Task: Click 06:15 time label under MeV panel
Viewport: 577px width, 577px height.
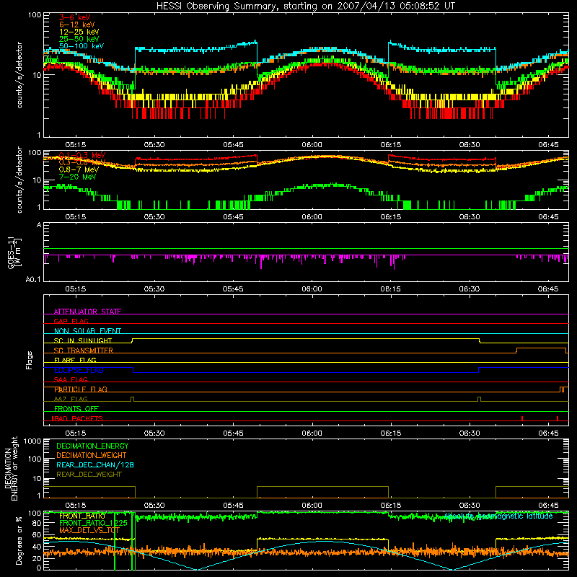Action: click(391, 217)
